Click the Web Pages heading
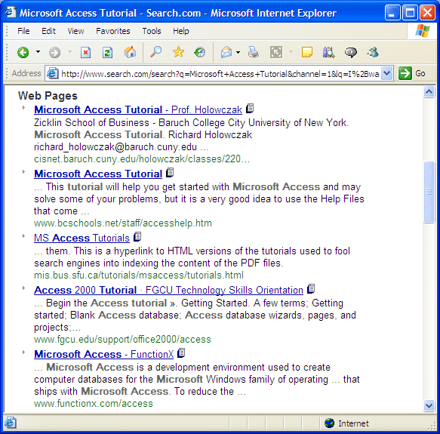Screen dimensions: 440x434 coord(48,96)
